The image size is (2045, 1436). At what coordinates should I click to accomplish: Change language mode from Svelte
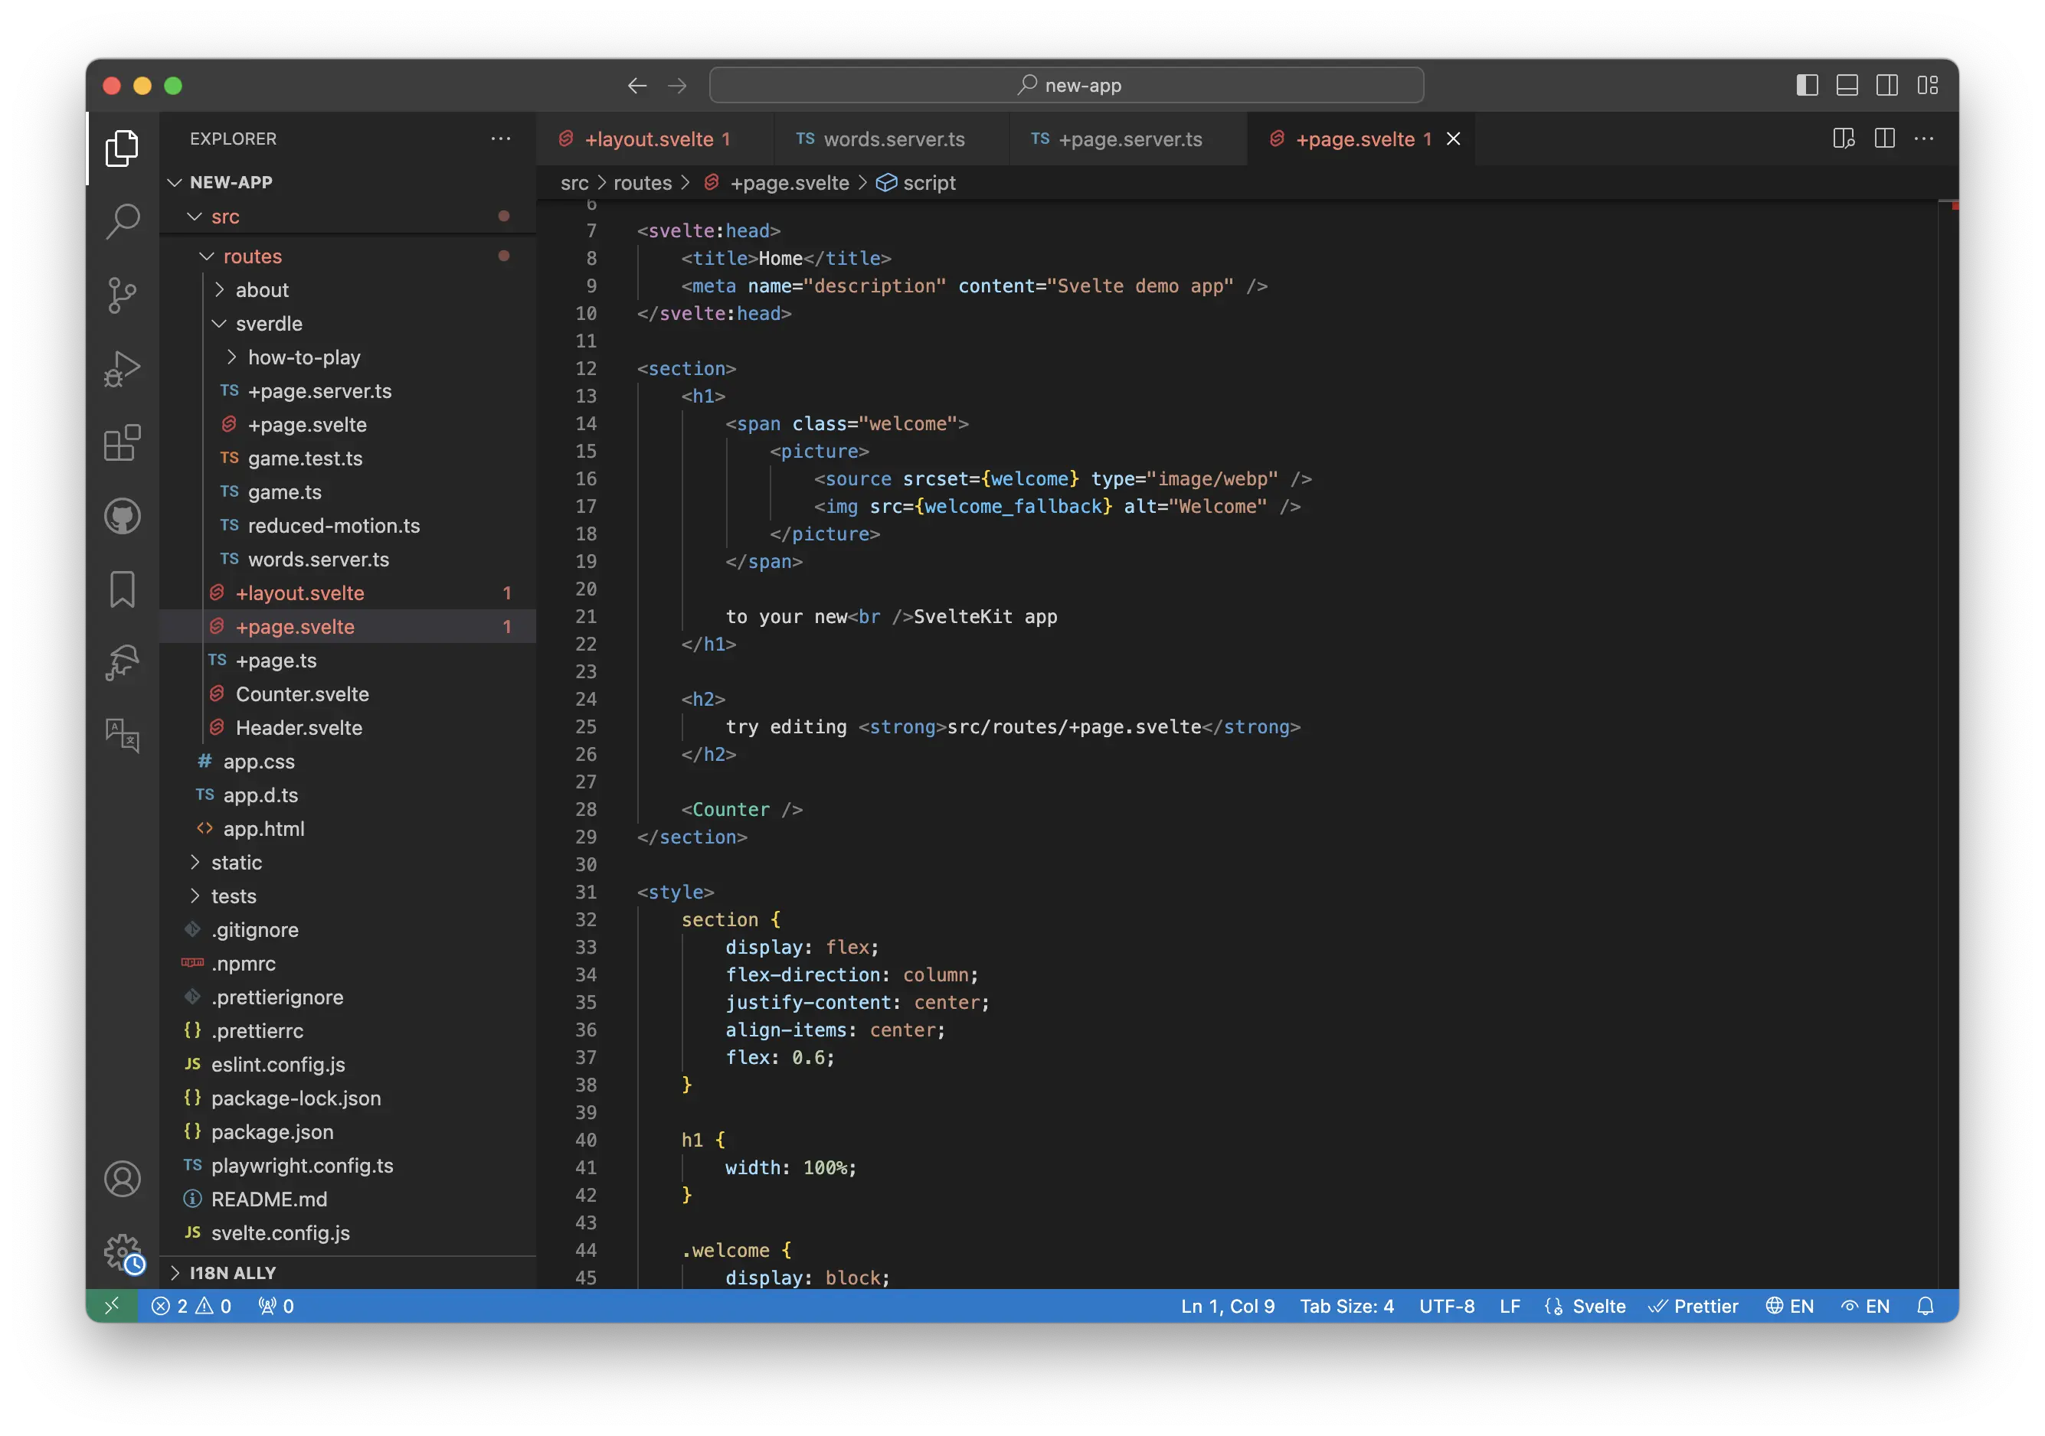[x=1598, y=1306]
